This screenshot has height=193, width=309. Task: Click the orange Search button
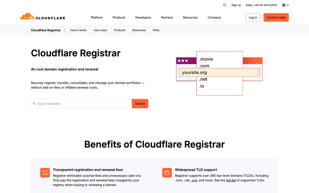pos(140,103)
